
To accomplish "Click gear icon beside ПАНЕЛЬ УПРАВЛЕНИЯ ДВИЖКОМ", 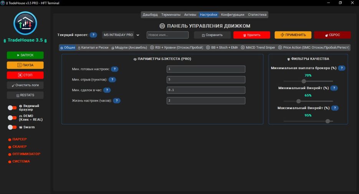I will coord(162,26).
